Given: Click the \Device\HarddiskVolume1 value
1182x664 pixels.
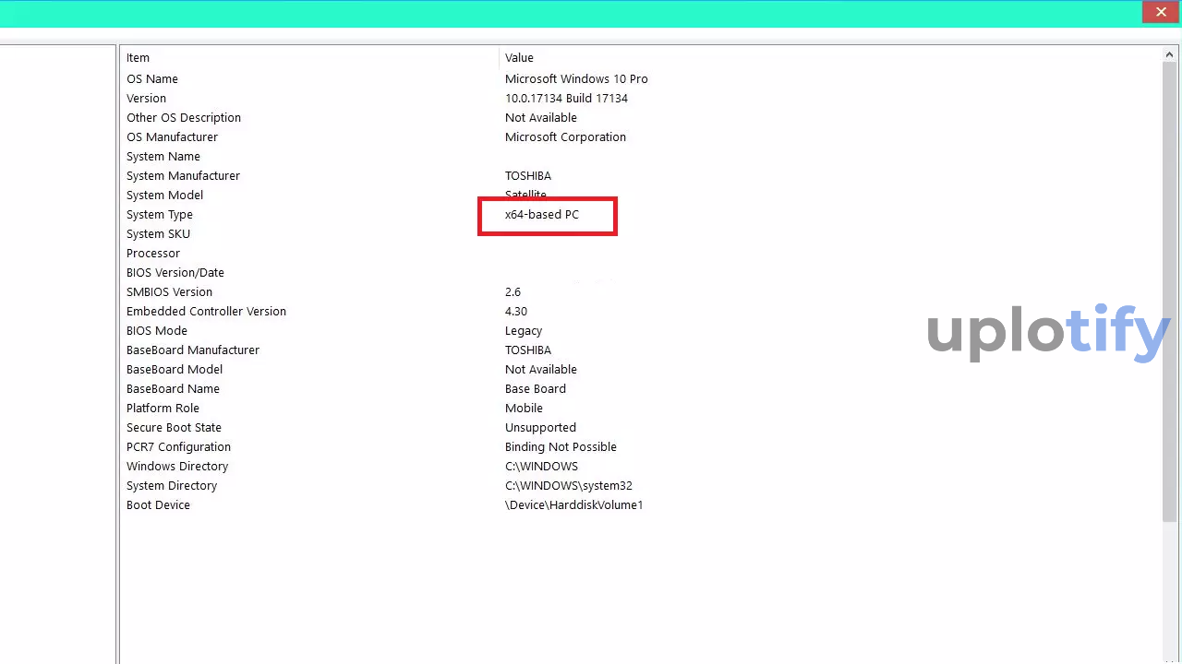Looking at the screenshot, I should coord(573,504).
